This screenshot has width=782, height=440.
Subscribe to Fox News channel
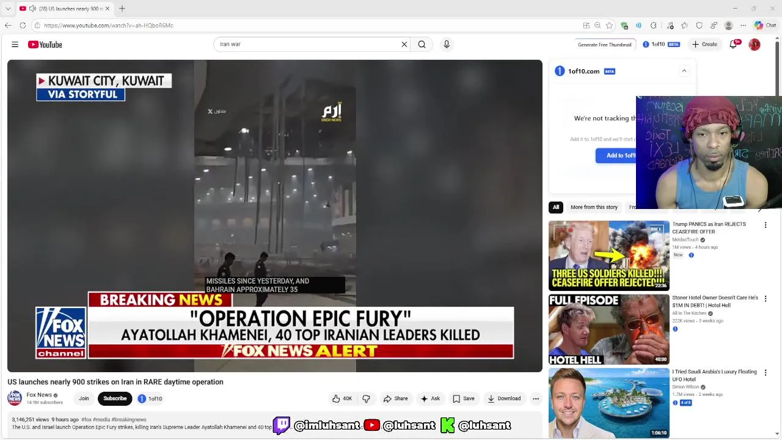click(115, 398)
